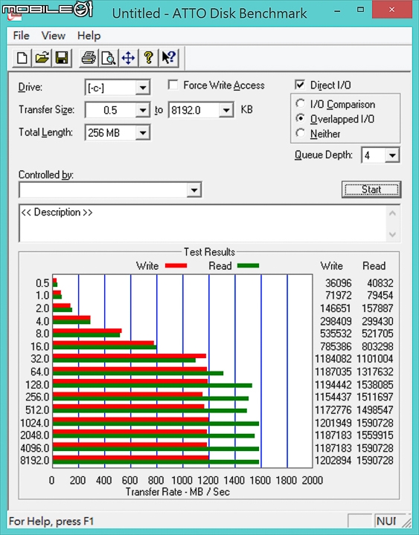Select the Overlapped I/O radio button
The height and width of the screenshot is (535, 419).
click(x=301, y=118)
